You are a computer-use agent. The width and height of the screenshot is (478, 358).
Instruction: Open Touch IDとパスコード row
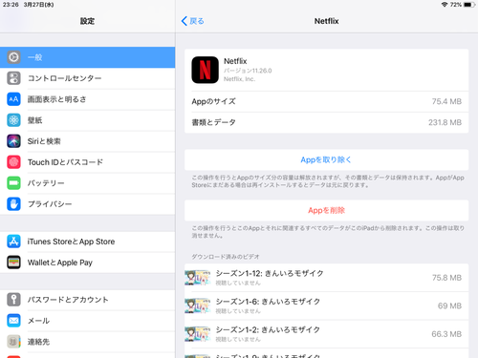coord(87,162)
